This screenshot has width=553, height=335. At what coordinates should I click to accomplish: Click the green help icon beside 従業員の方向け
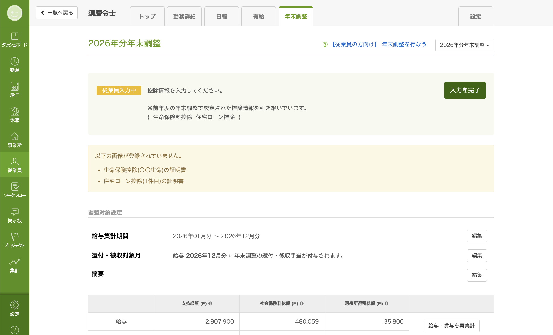(325, 45)
